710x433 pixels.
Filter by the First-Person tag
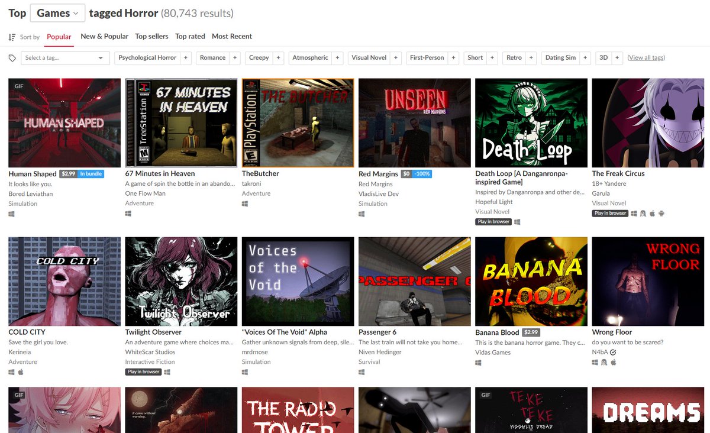[427, 58]
